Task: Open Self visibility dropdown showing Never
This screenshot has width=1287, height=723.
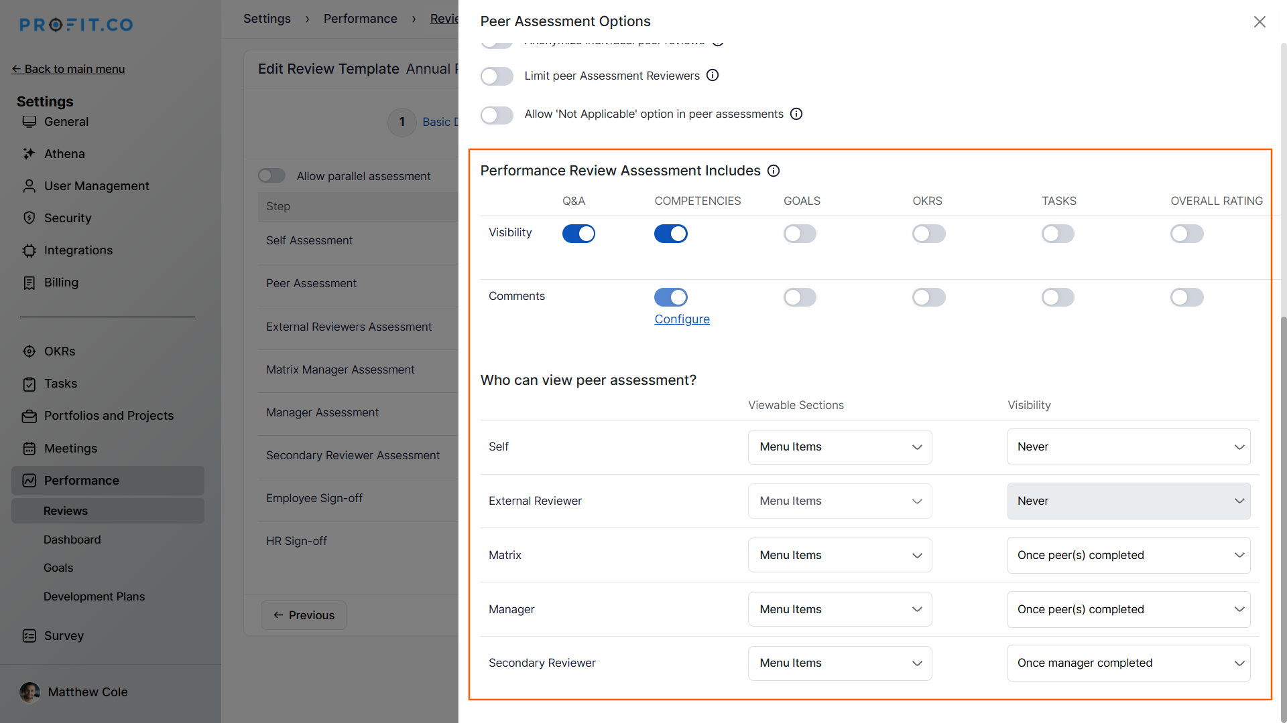Action: pyautogui.click(x=1129, y=447)
